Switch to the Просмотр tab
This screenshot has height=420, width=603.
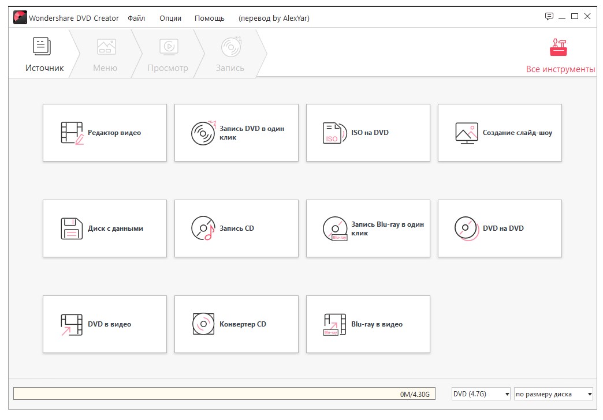167,54
